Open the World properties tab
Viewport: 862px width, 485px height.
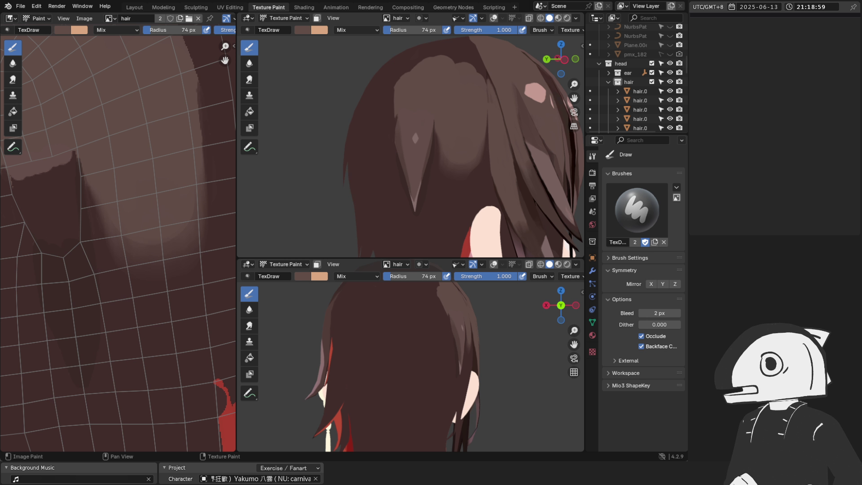pyautogui.click(x=592, y=225)
